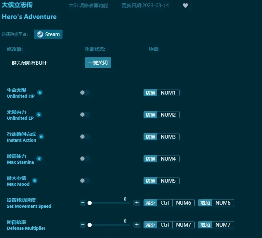This screenshot has width=262, height=238.
Task: Click the 共61项修改器功能 text
Action: click(x=88, y=6)
